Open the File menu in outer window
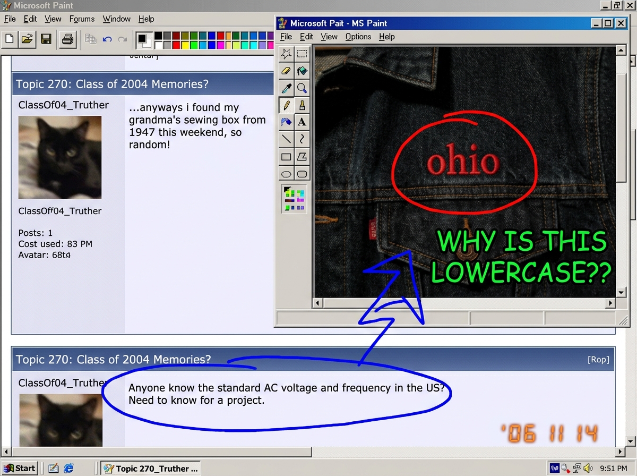The width and height of the screenshot is (637, 476). pyautogui.click(x=10, y=19)
